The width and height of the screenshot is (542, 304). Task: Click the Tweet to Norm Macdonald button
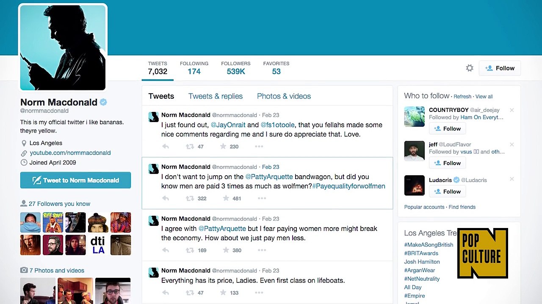[x=75, y=180]
